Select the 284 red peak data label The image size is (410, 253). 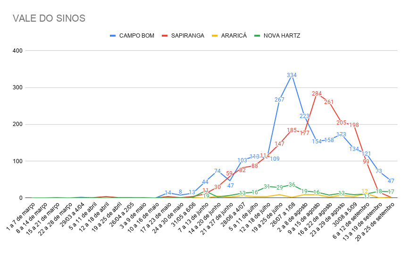pyautogui.click(x=317, y=94)
